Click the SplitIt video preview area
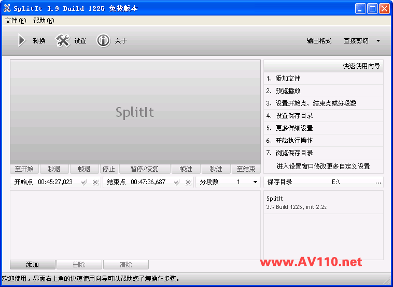 (135, 112)
